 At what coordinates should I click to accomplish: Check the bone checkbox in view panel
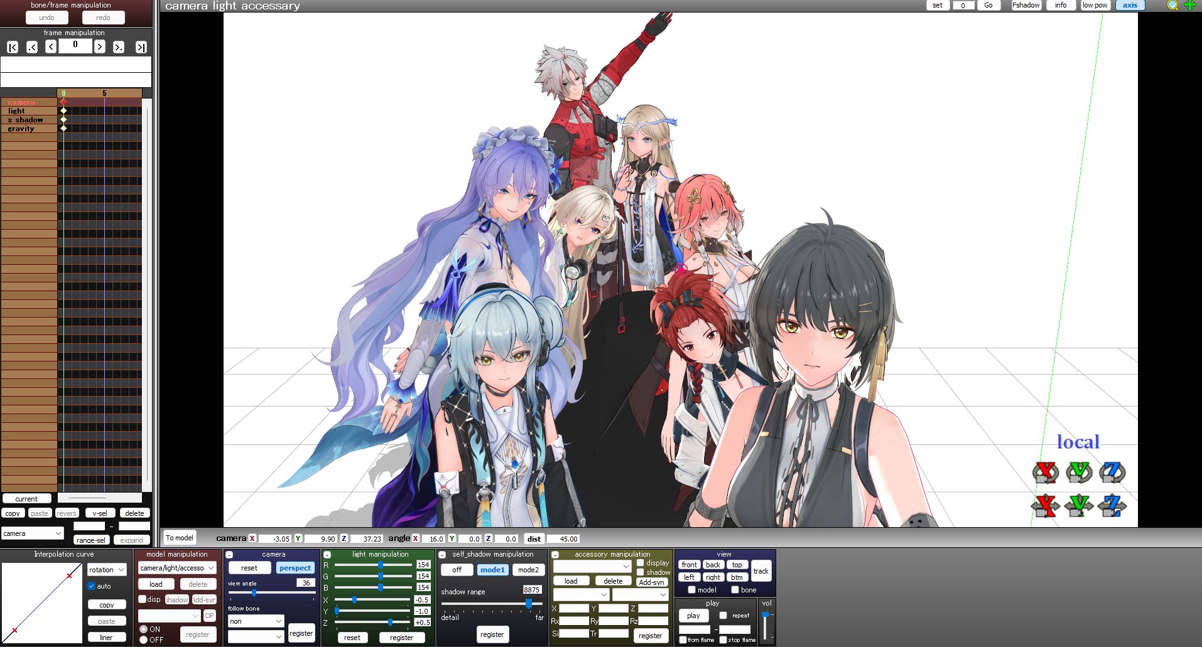(x=735, y=589)
